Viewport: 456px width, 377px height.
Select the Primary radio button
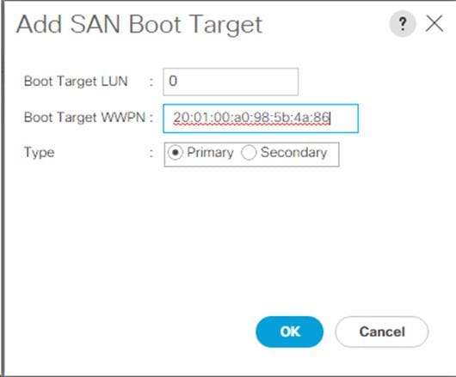coord(176,153)
